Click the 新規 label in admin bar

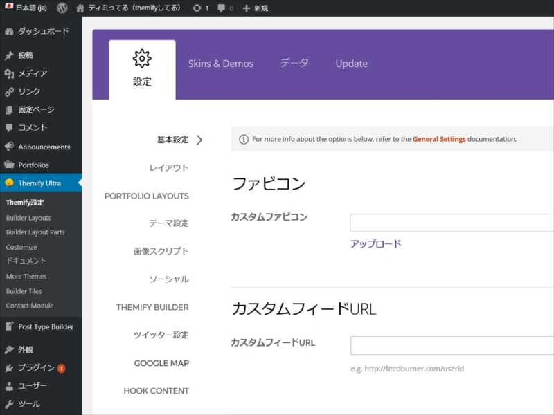[x=261, y=8]
